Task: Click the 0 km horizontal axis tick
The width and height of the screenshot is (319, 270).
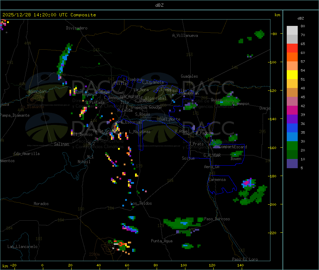Action: click(x=42, y=265)
